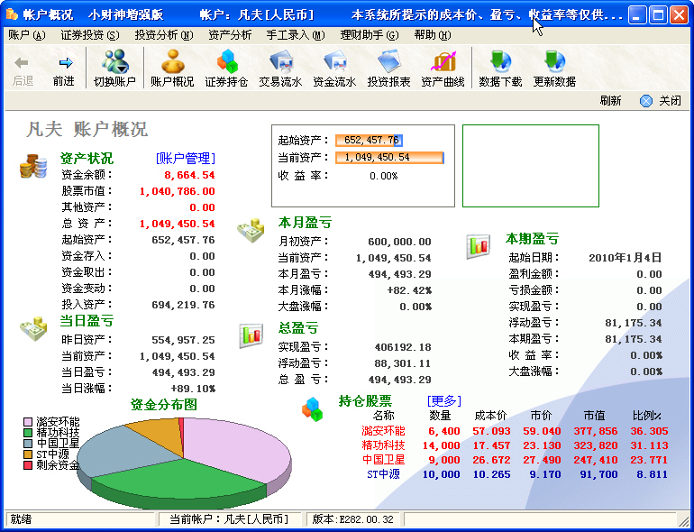Click the 起始资产 orange progress bar

[x=369, y=141]
